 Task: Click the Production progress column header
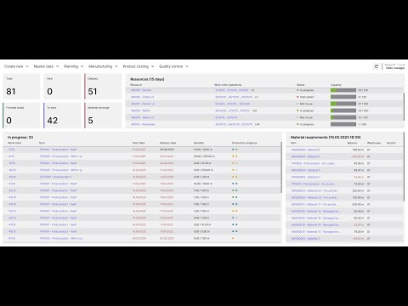[x=244, y=143]
